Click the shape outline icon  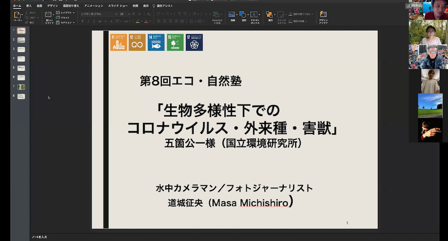pos(290,21)
